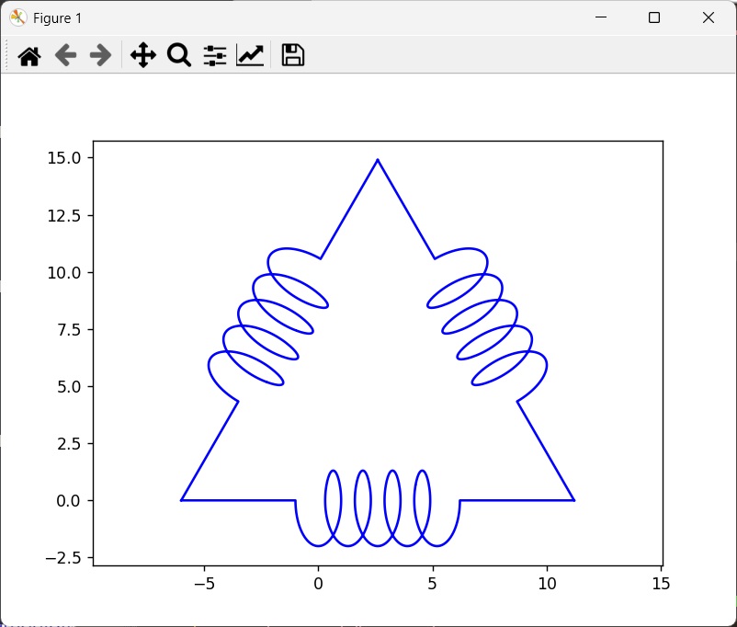Save the figure with the floppy disk icon

click(293, 55)
